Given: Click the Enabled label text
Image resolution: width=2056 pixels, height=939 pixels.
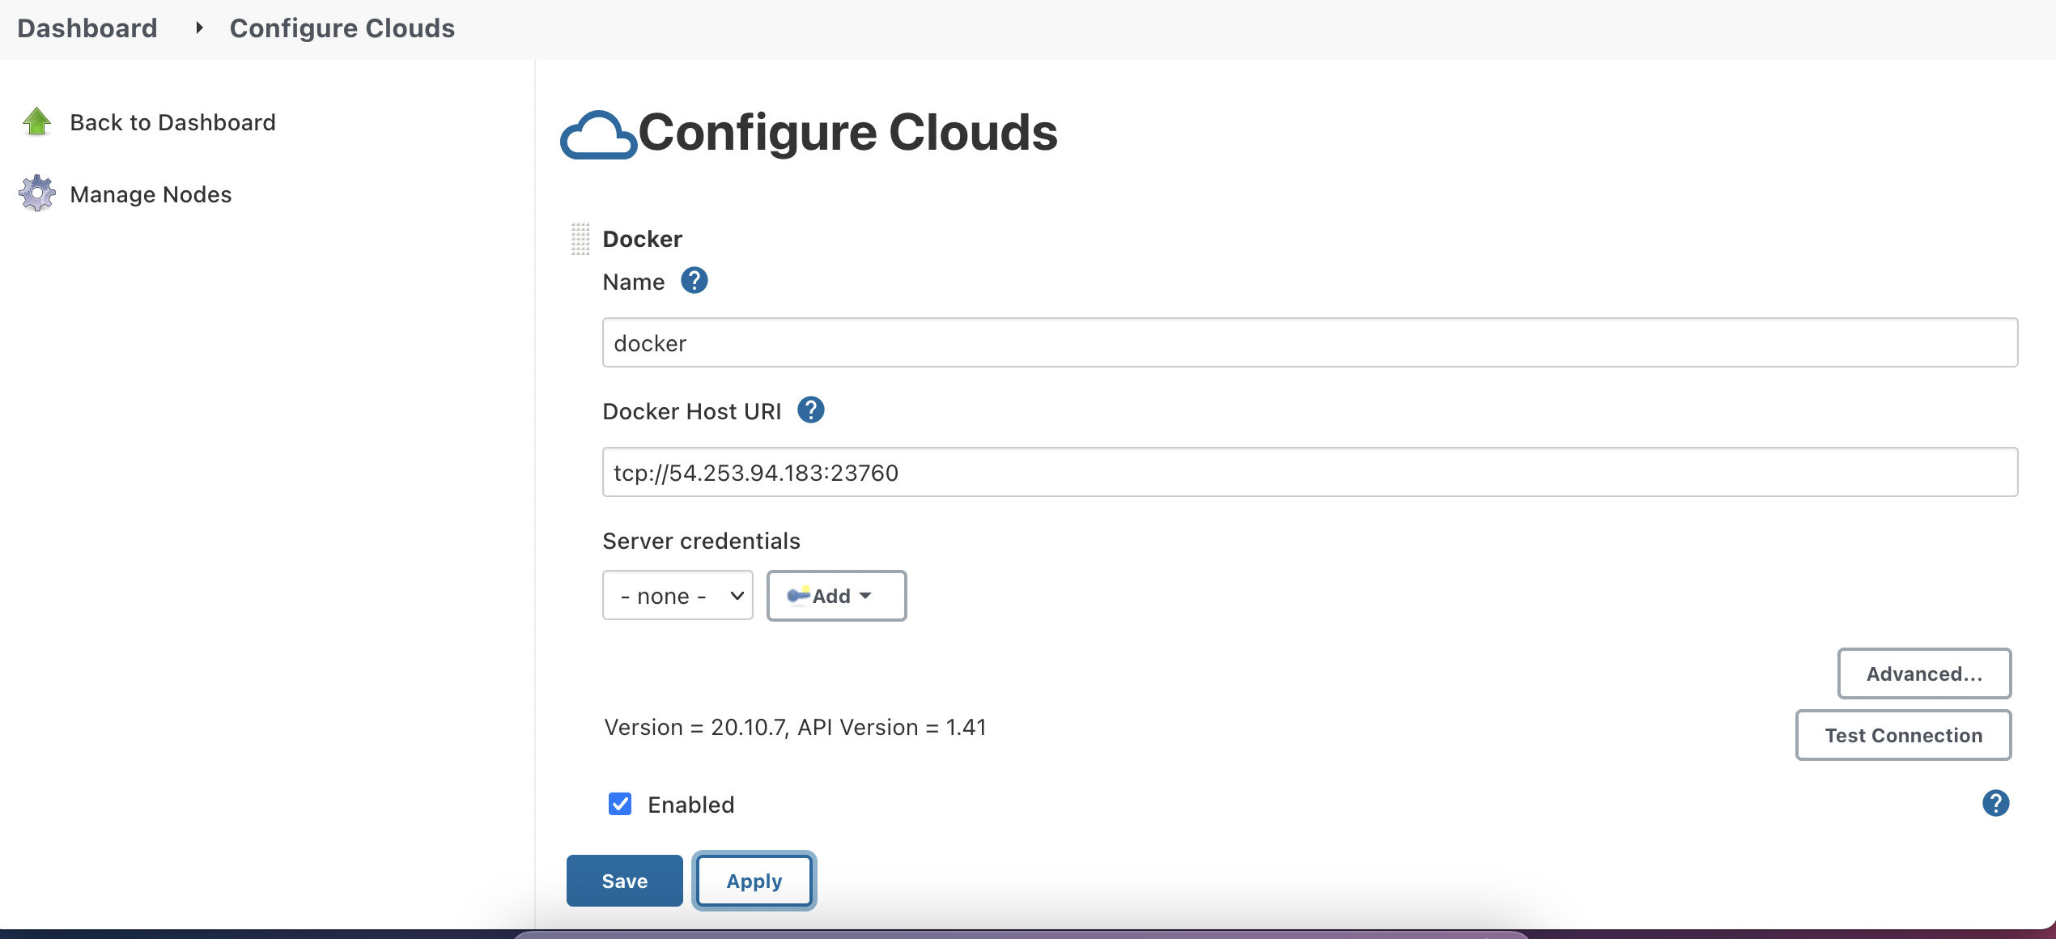Looking at the screenshot, I should point(690,805).
